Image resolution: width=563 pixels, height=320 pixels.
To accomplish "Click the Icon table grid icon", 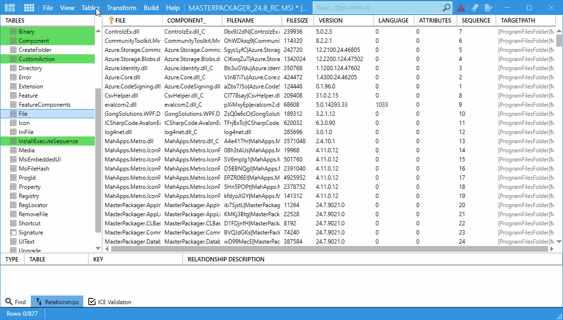I will [13, 123].
